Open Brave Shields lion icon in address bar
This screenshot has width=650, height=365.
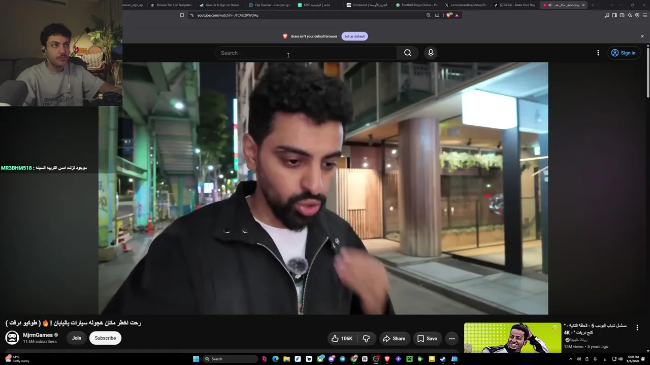[449, 15]
